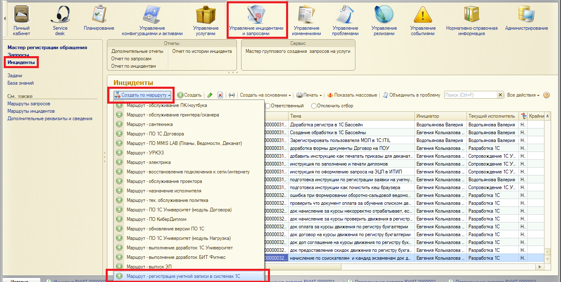Click Объединить в проблему button
This screenshot has width=561, height=282.
[412, 95]
